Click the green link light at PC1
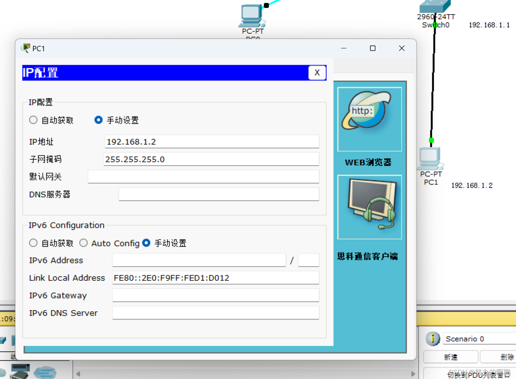The image size is (516, 379). tap(431, 140)
